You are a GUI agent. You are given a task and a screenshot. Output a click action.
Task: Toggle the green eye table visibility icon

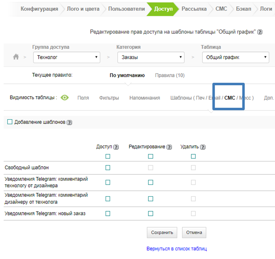[x=65, y=98]
